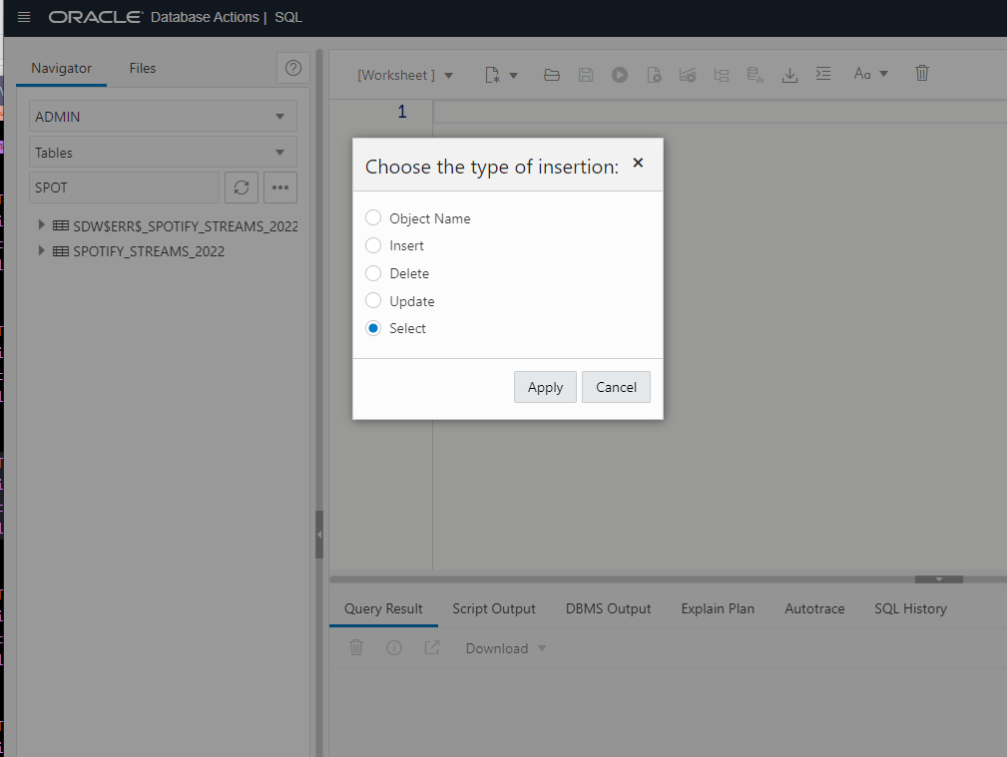Open the text case dropdown arrow
Screen dimensions: 1007x757
[883, 74]
